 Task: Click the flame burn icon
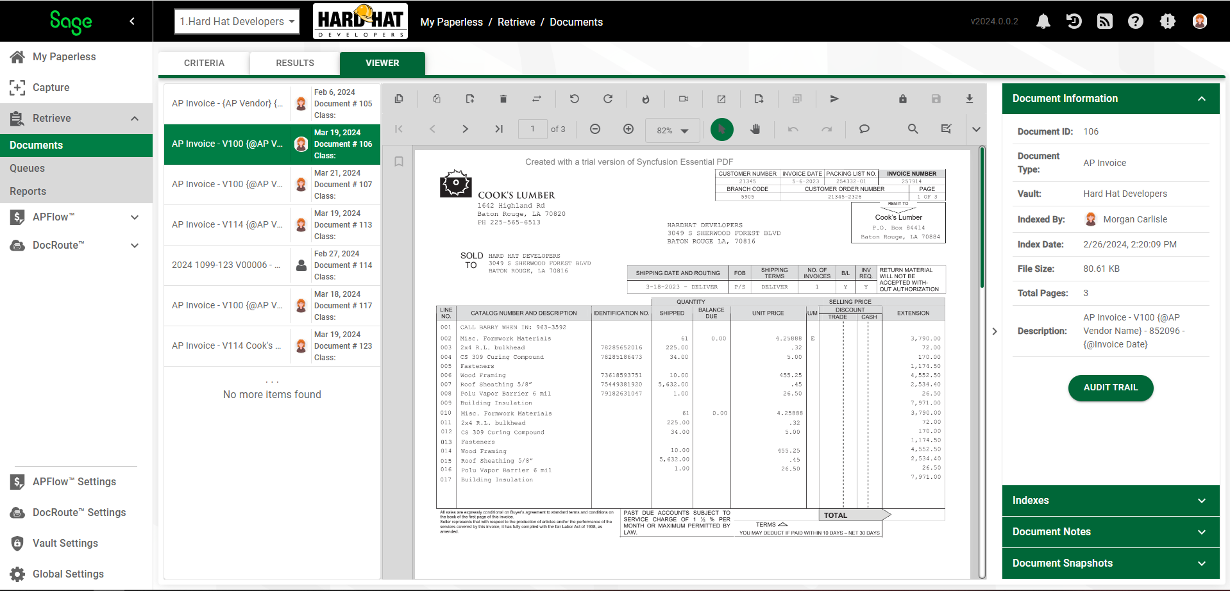tap(646, 99)
